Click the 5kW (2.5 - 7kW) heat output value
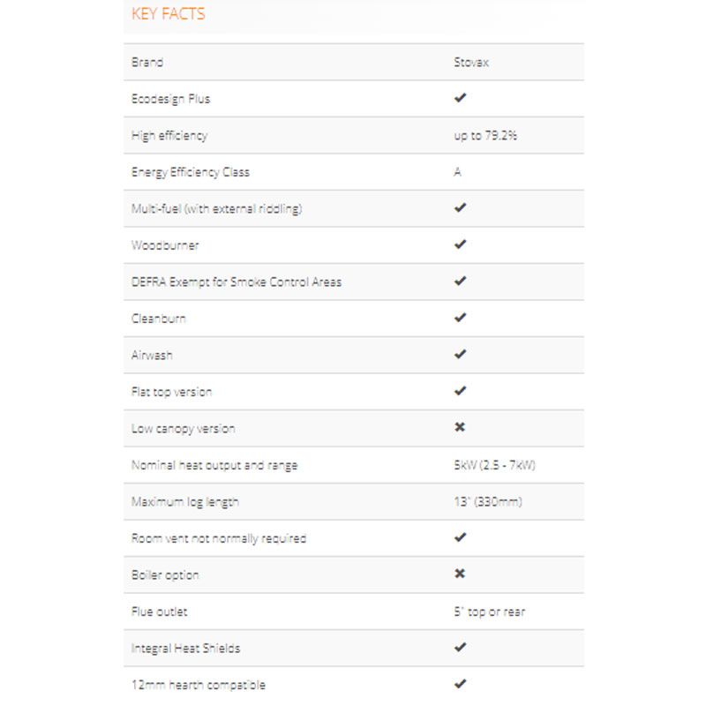 493,465
